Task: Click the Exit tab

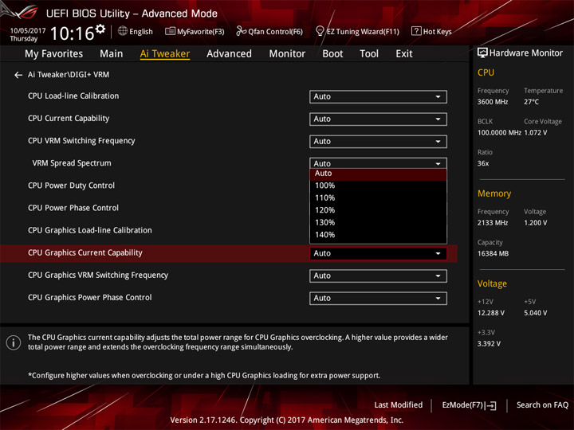Action: 403,54
